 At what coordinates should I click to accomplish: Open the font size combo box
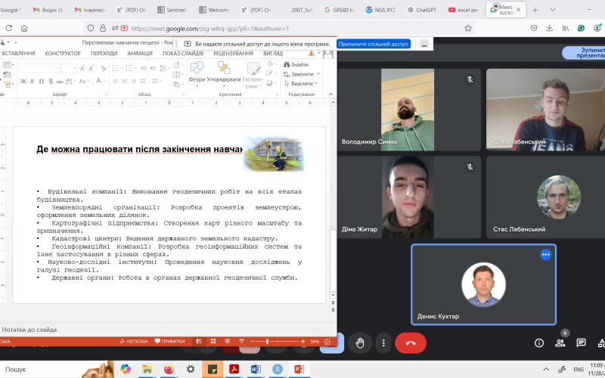pos(70,68)
